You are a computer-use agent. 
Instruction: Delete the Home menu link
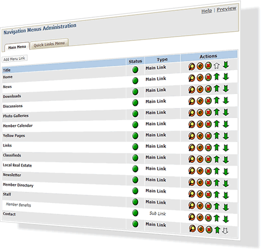point(208,66)
